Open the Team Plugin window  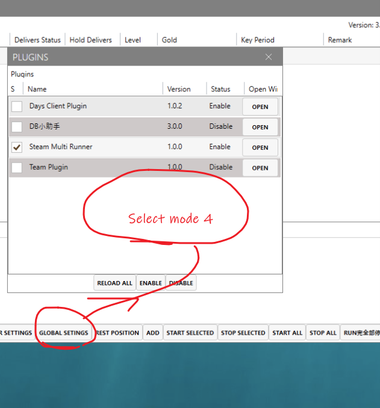[260, 168]
